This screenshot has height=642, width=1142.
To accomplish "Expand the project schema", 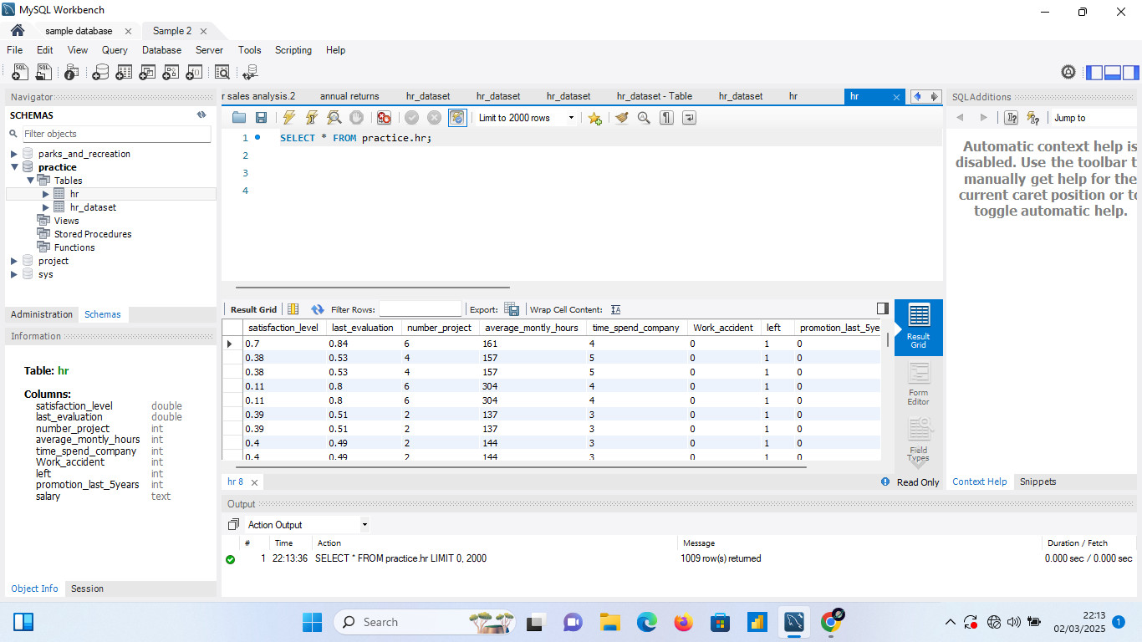I will 14,261.
